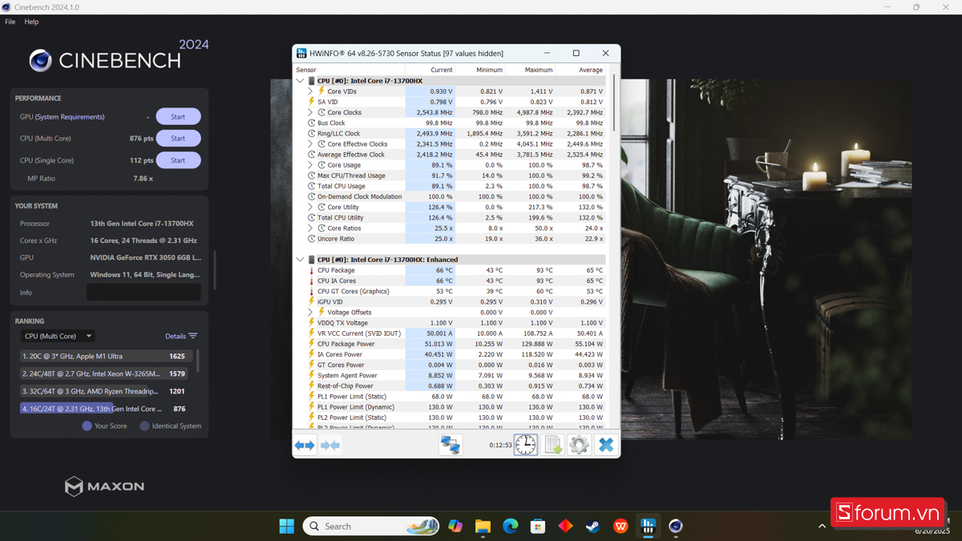The height and width of the screenshot is (541, 962).
Task: Select the 13th Gen Intel Core ranking row
Action: (x=107, y=409)
